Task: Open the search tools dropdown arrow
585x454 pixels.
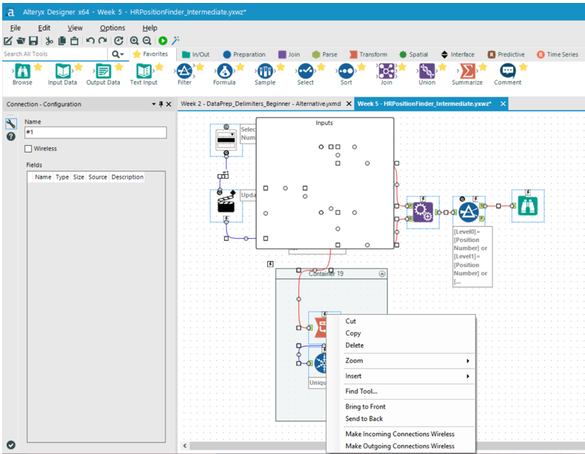Action: tap(118, 54)
